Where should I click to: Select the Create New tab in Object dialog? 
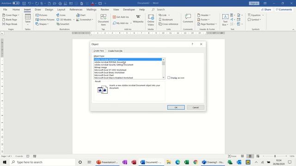tap(99, 51)
